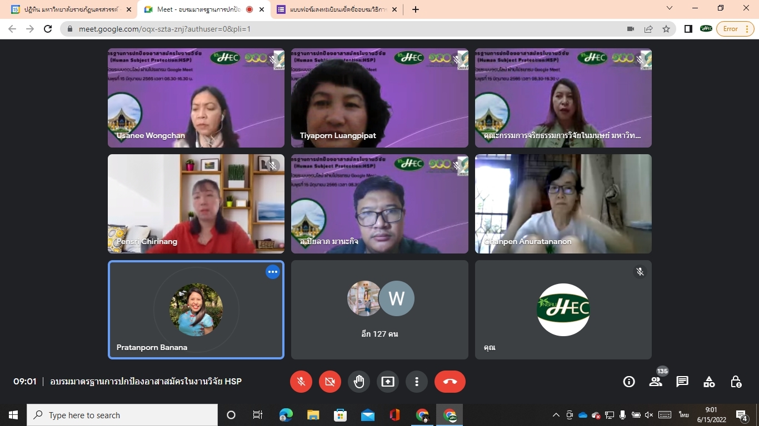Open the chat panel icon
This screenshot has height=426, width=759.
682,382
